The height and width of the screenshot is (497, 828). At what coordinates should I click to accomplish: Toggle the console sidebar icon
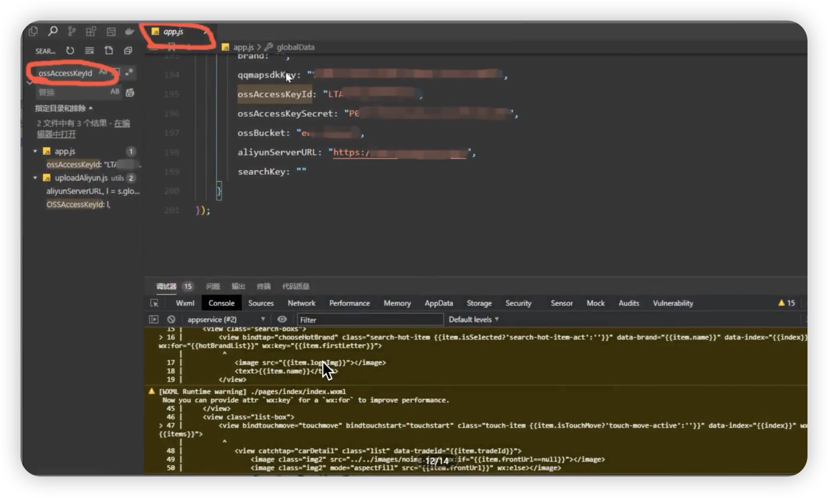coord(154,319)
